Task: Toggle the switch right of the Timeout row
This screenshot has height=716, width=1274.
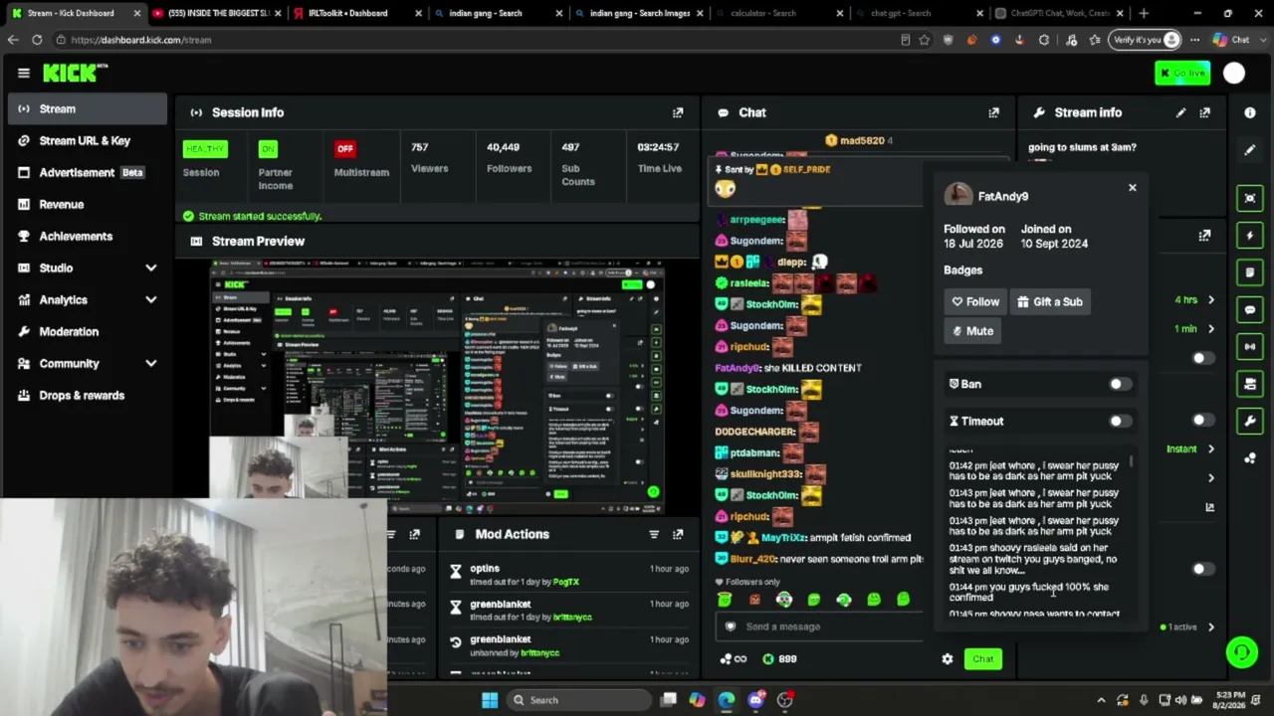Action: pos(1203,421)
